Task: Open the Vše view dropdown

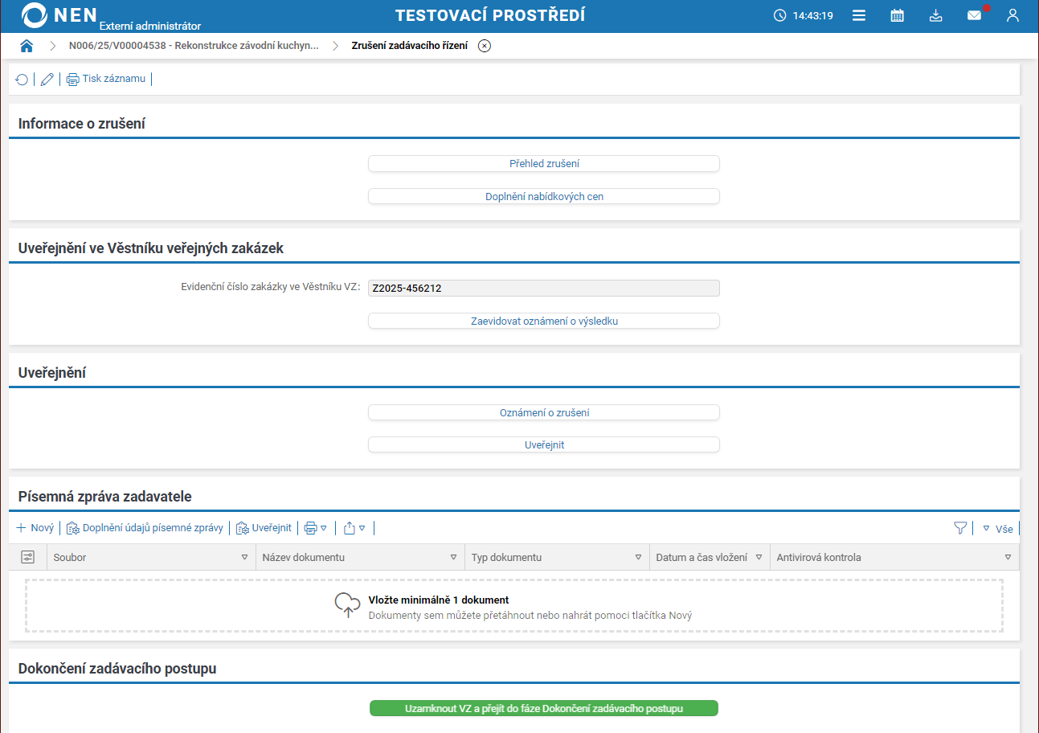Action: coord(998,529)
